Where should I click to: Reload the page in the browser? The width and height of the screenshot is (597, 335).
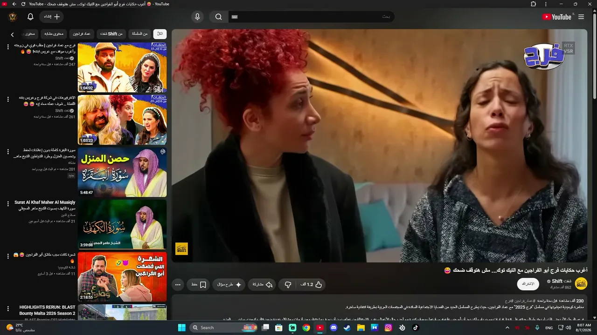[x=23, y=4]
